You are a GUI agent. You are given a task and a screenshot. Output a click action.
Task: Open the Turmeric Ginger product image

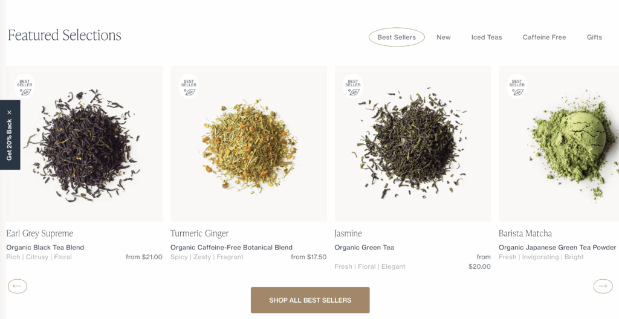[248, 144]
